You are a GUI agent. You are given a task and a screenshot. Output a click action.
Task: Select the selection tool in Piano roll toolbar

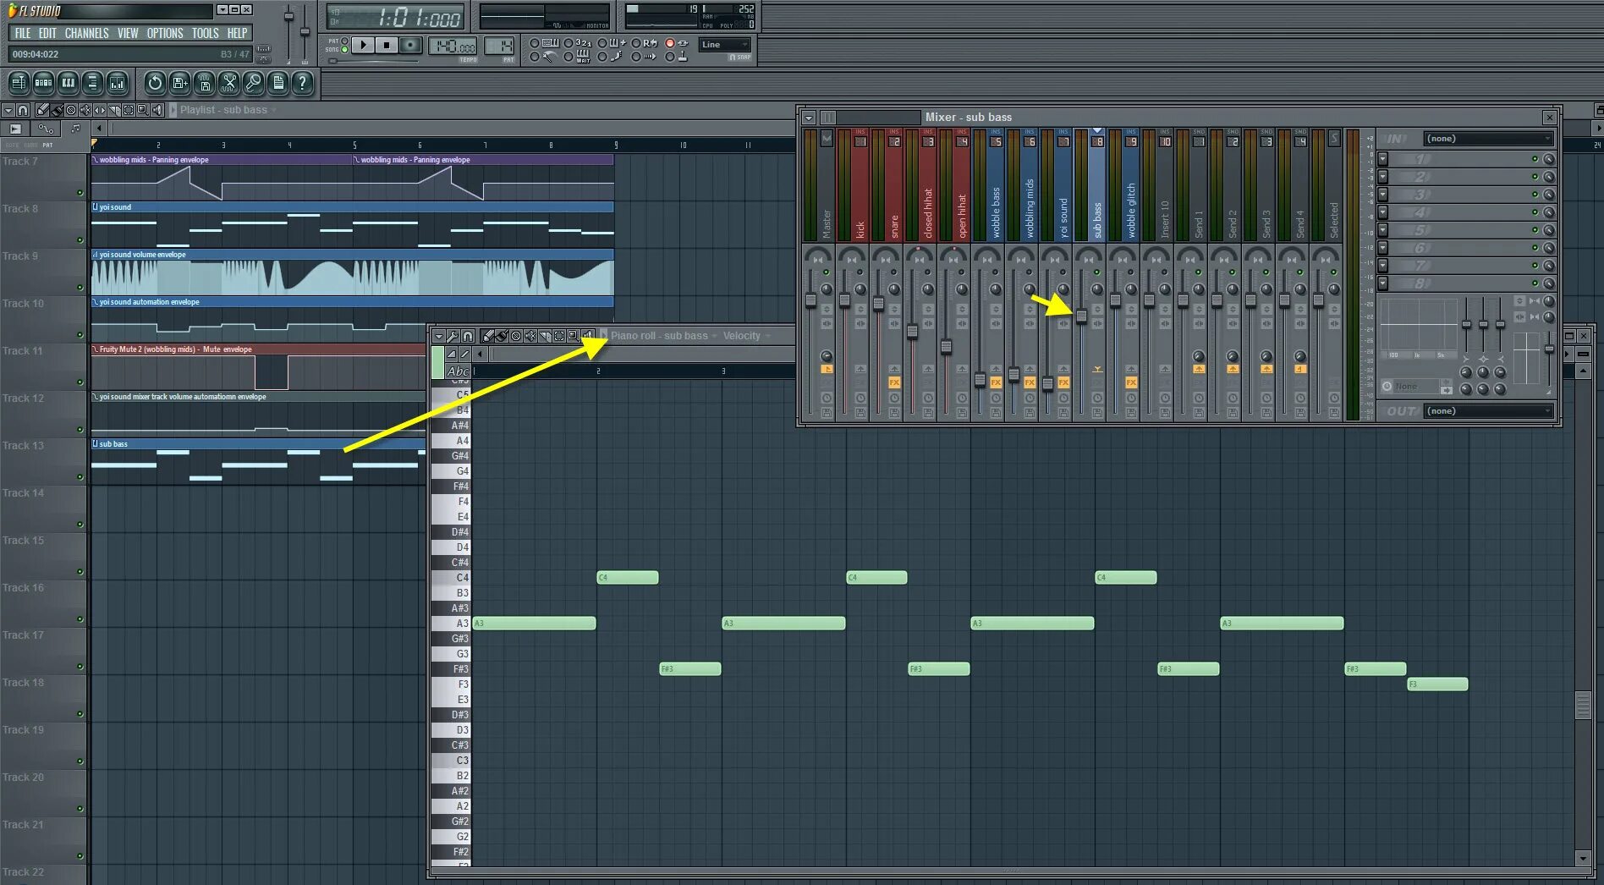coord(559,336)
